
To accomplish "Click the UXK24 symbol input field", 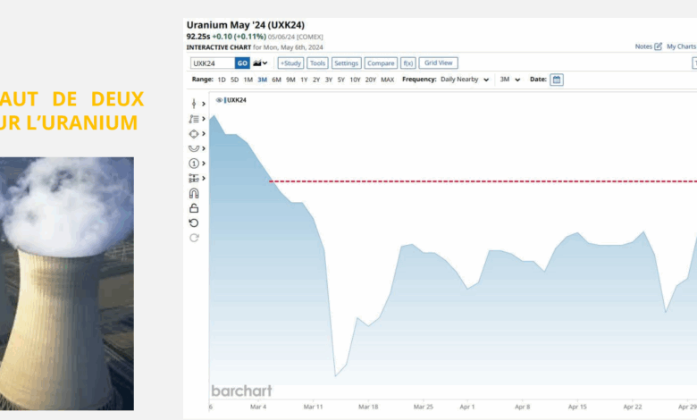I will (x=212, y=63).
